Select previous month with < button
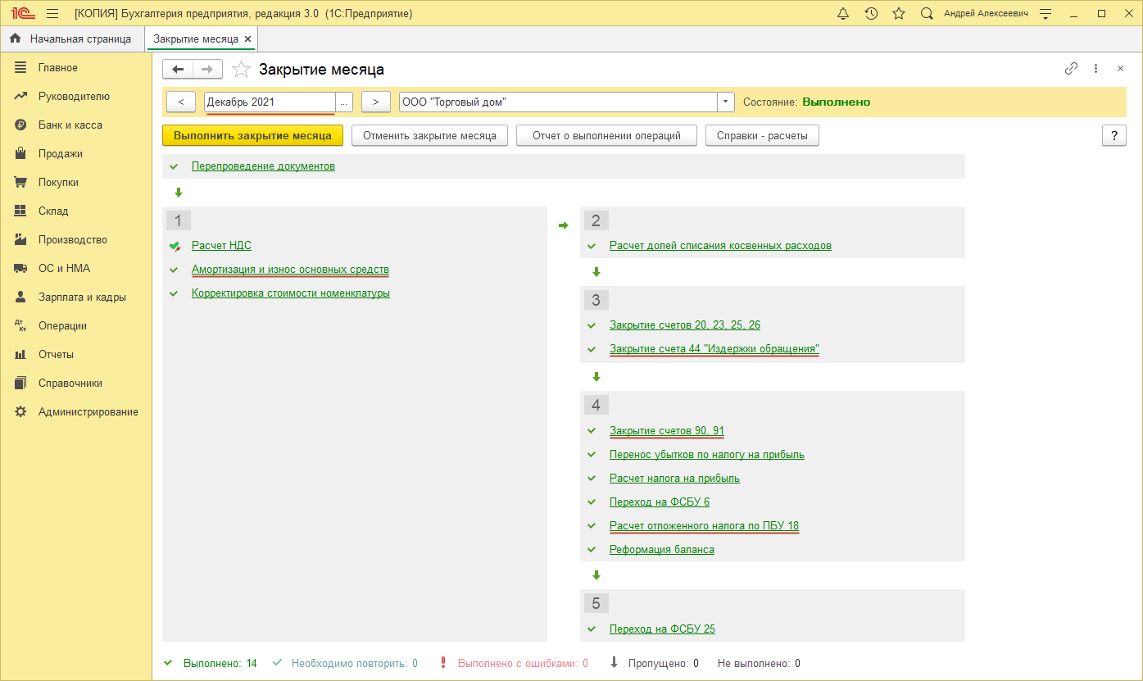This screenshot has width=1143, height=681. pos(180,102)
